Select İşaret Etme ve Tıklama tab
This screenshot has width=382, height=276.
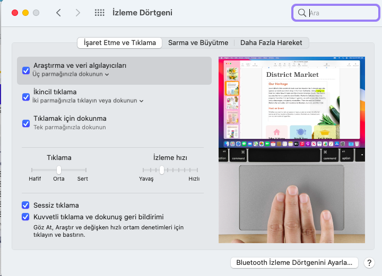pos(120,42)
